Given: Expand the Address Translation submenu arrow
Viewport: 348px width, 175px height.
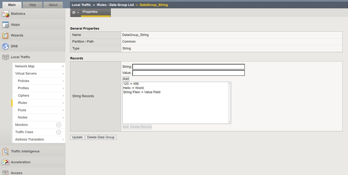Looking at the screenshot, I should [x=63, y=139].
